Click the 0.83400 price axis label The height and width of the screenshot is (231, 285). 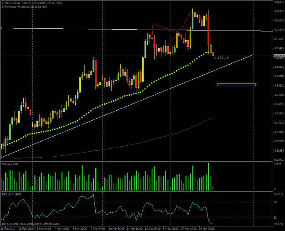pyautogui.click(x=279, y=132)
